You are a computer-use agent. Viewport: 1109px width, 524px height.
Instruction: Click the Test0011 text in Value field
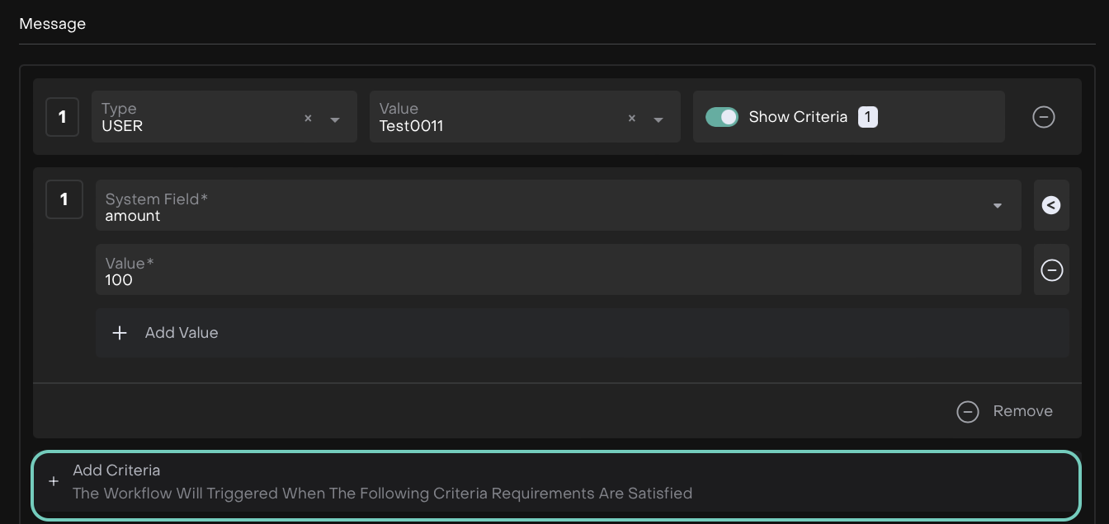[411, 126]
